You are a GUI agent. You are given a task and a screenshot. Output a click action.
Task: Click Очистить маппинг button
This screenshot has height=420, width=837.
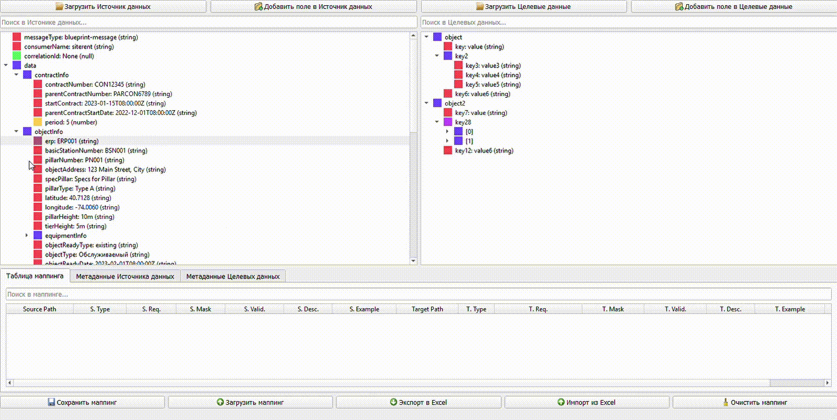(755, 402)
